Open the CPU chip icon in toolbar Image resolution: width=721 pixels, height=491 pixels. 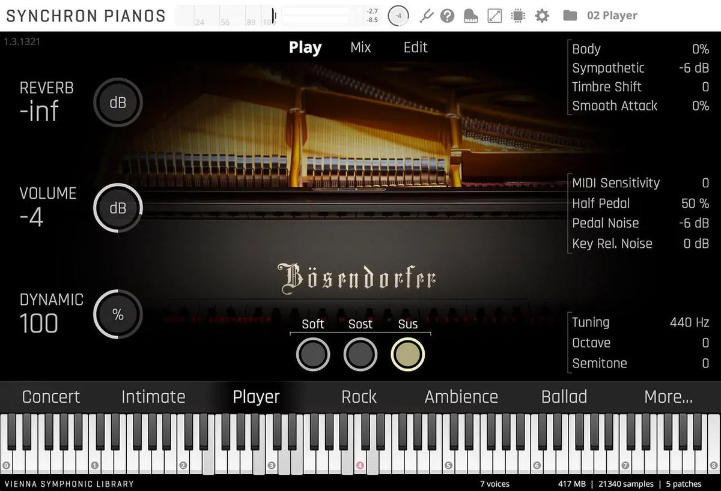[517, 16]
